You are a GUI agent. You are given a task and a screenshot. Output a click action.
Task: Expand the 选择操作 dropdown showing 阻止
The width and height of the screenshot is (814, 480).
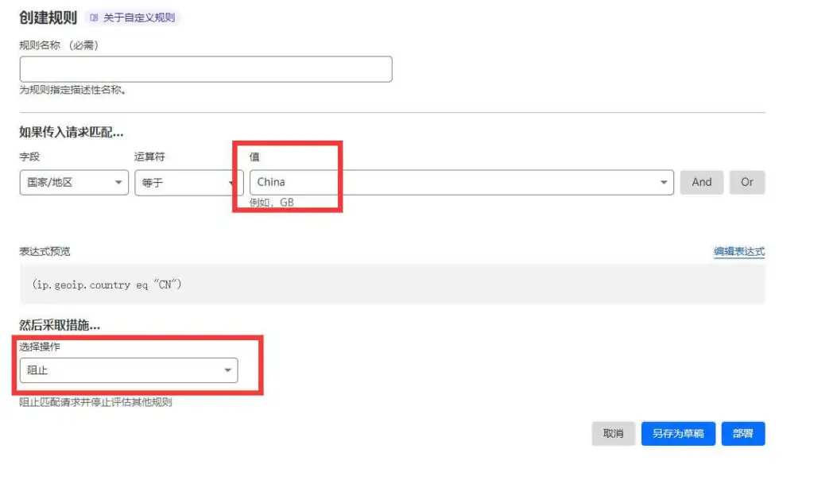(129, 370)
